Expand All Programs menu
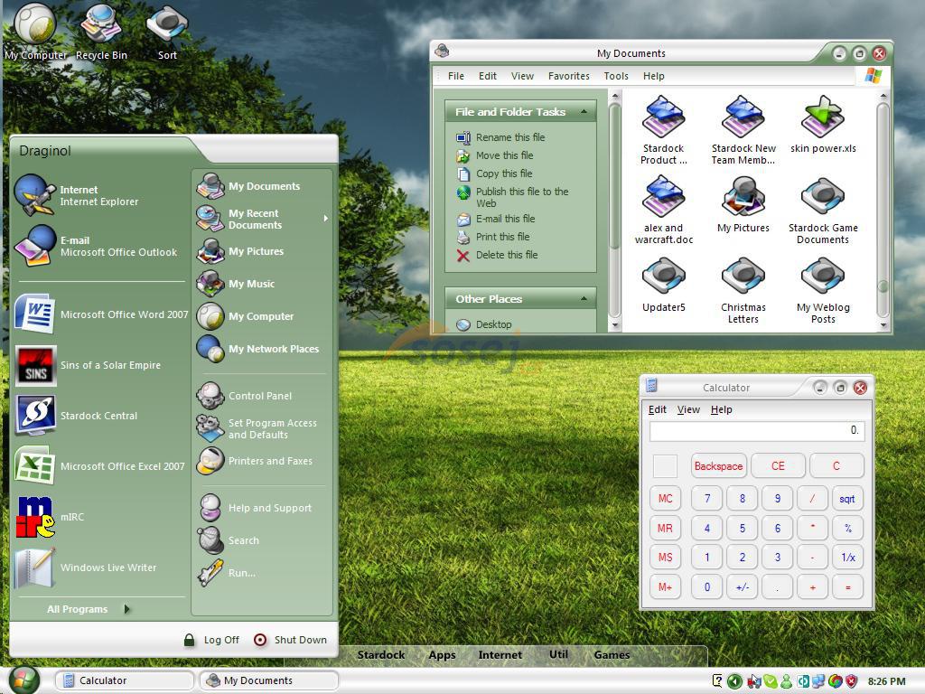The width and height of the screenshot is (925, 694). (89, 609)
